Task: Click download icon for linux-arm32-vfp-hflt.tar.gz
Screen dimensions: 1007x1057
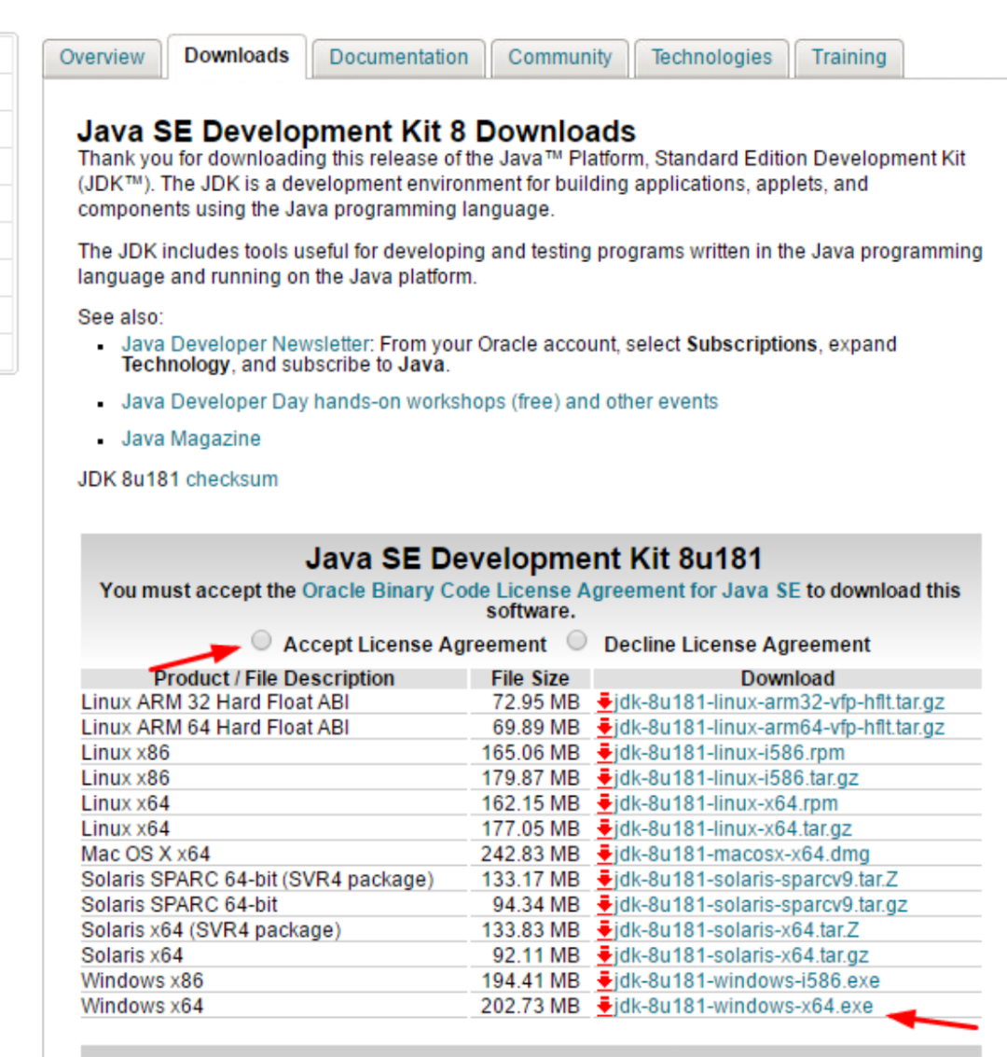Action: tap(604, 702)
